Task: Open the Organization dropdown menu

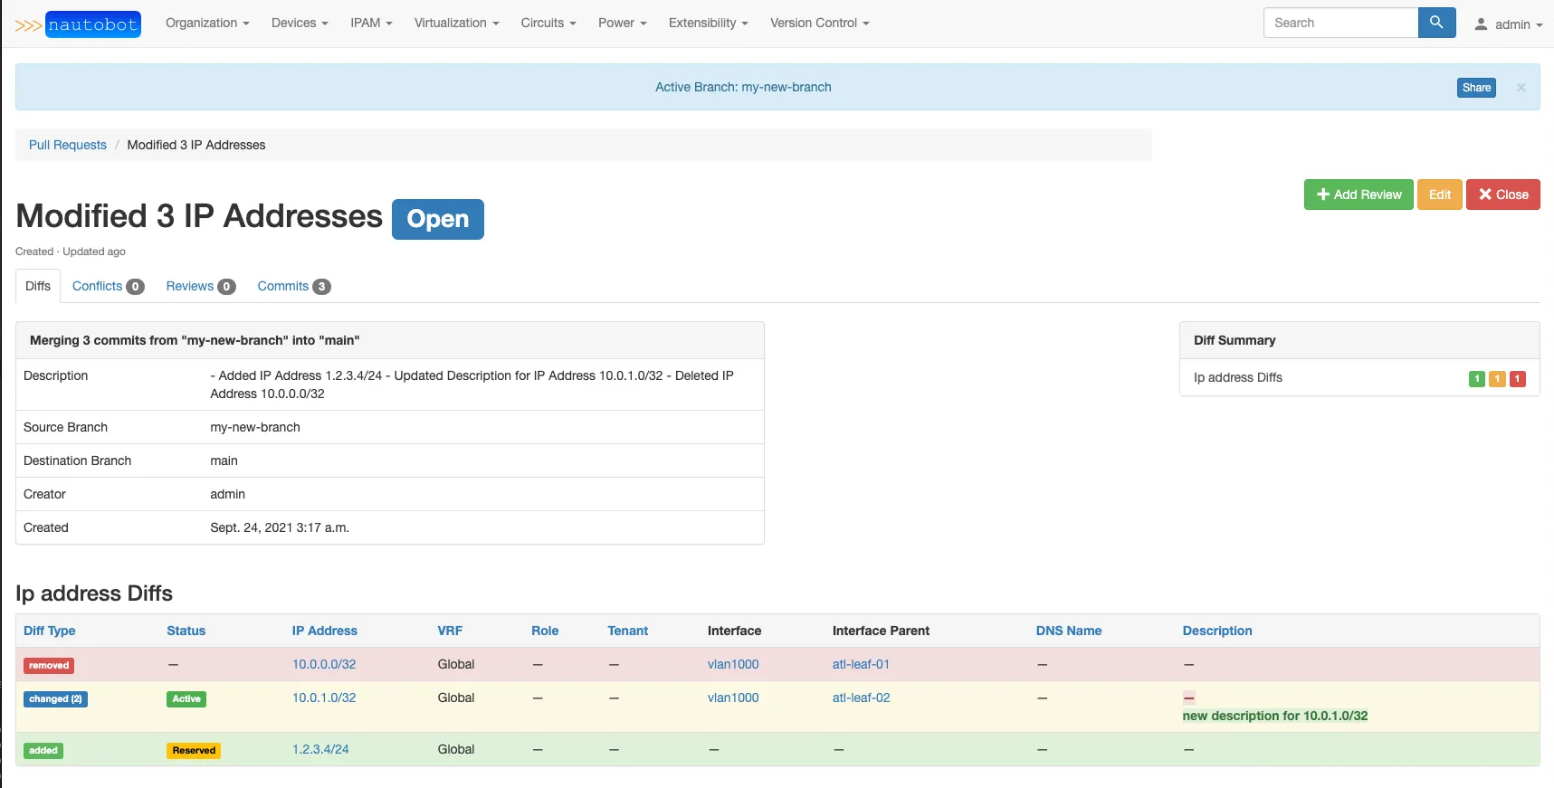Action: (206, 24)
